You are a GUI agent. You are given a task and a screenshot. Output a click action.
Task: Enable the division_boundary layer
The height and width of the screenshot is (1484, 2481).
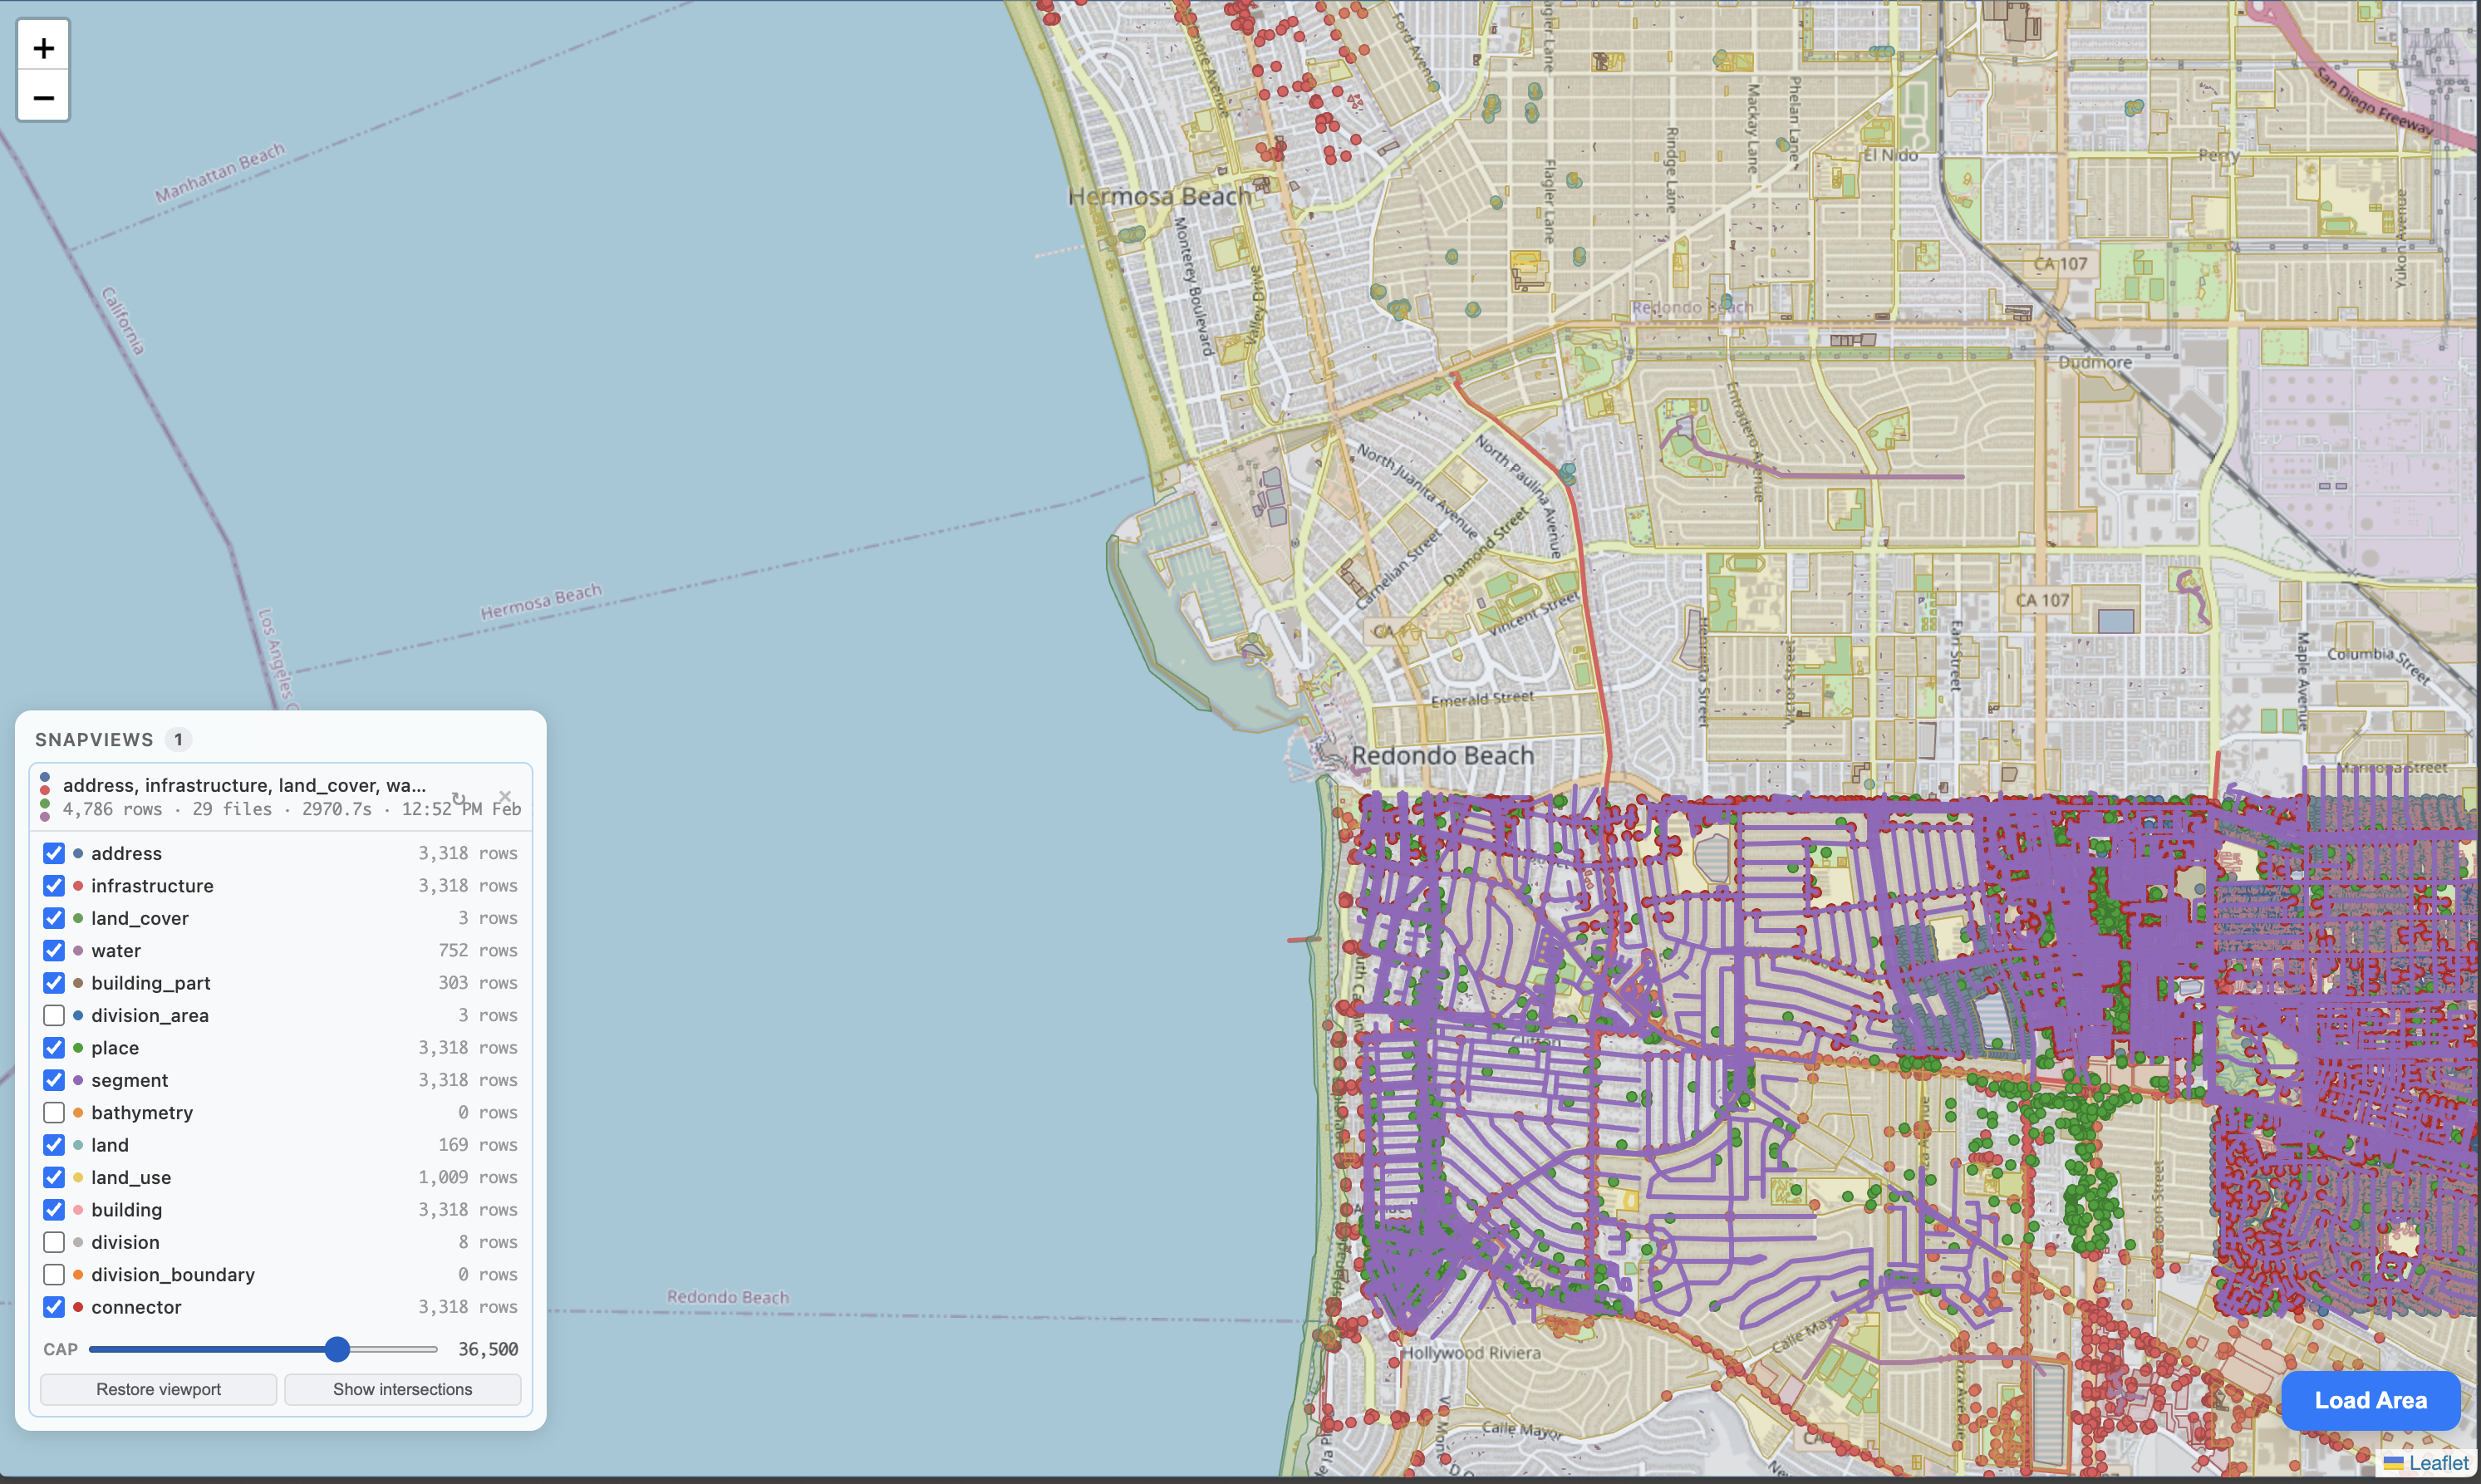pyautogui.click(x=54, y=1274)
